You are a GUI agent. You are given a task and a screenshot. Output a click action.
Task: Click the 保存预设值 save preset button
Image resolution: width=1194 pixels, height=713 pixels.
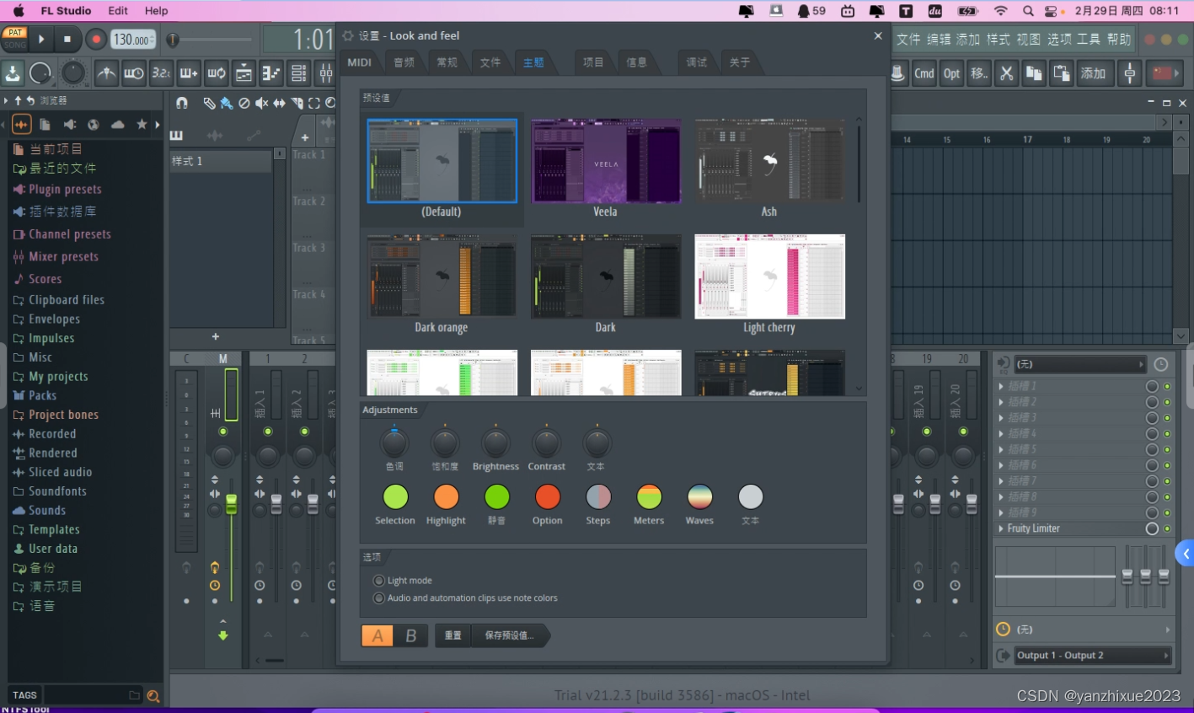click(x=509, y=635)
